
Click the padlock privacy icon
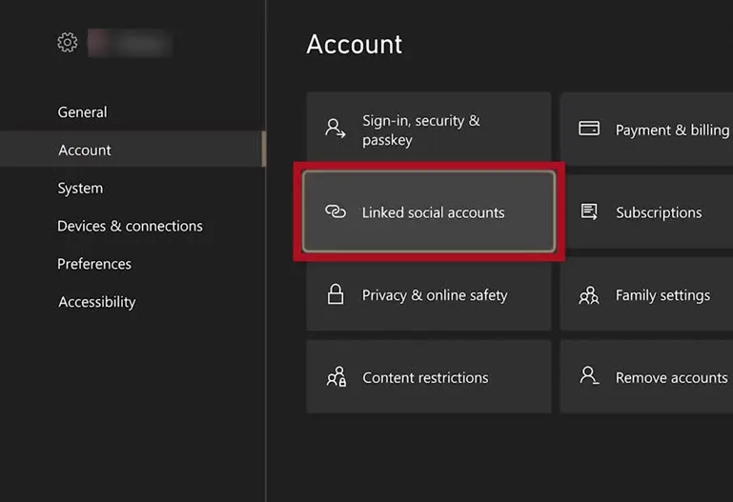(336, 294)
